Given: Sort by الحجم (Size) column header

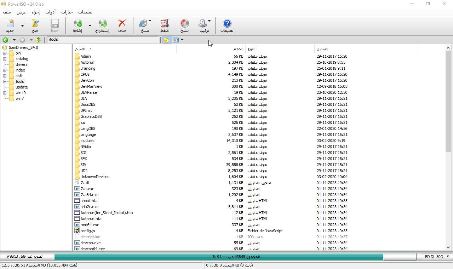Looking at the screenshot, I should click(211, 49).
